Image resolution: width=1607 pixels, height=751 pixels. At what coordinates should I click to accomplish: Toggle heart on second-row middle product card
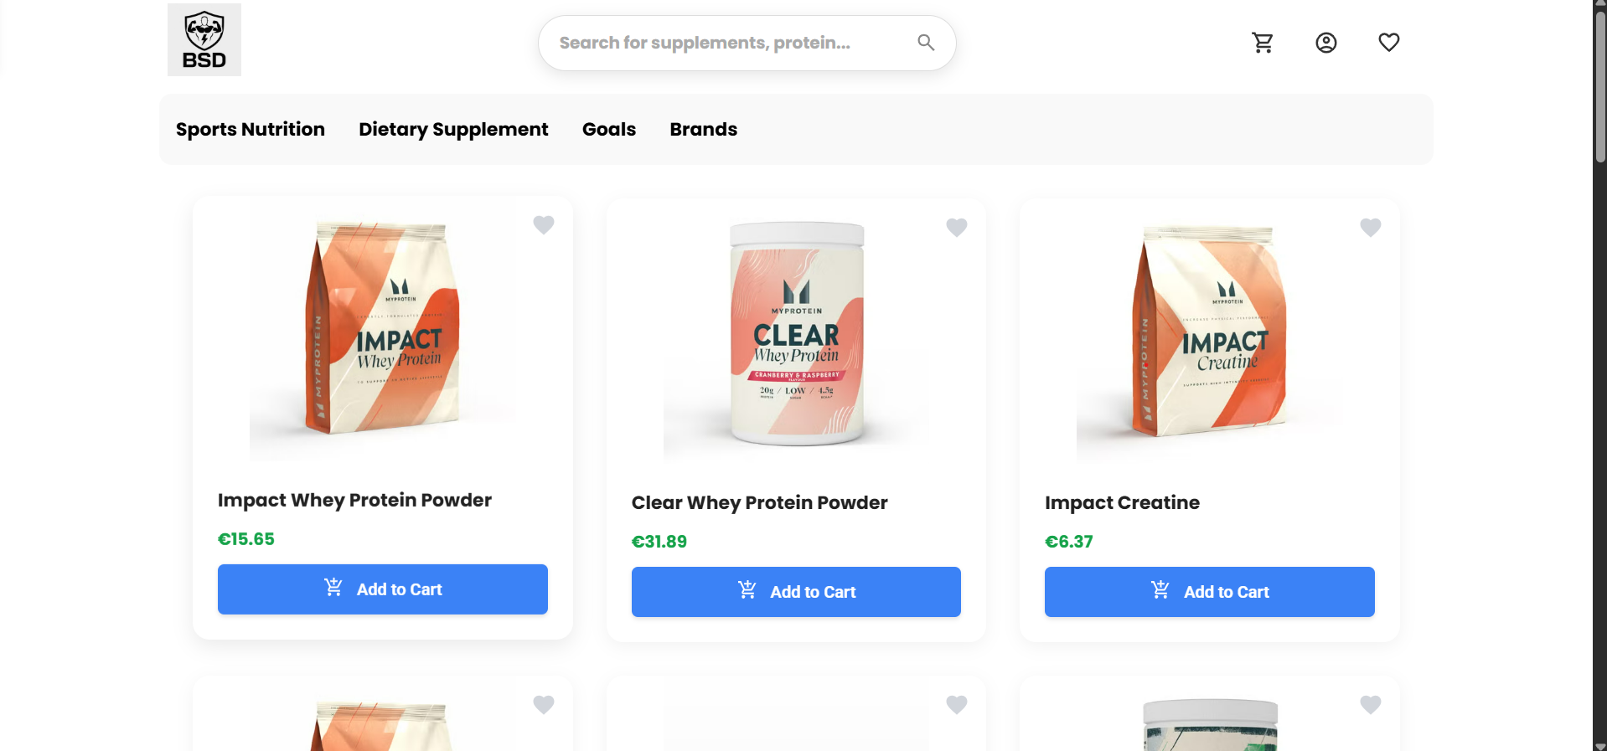click(957, 705)
